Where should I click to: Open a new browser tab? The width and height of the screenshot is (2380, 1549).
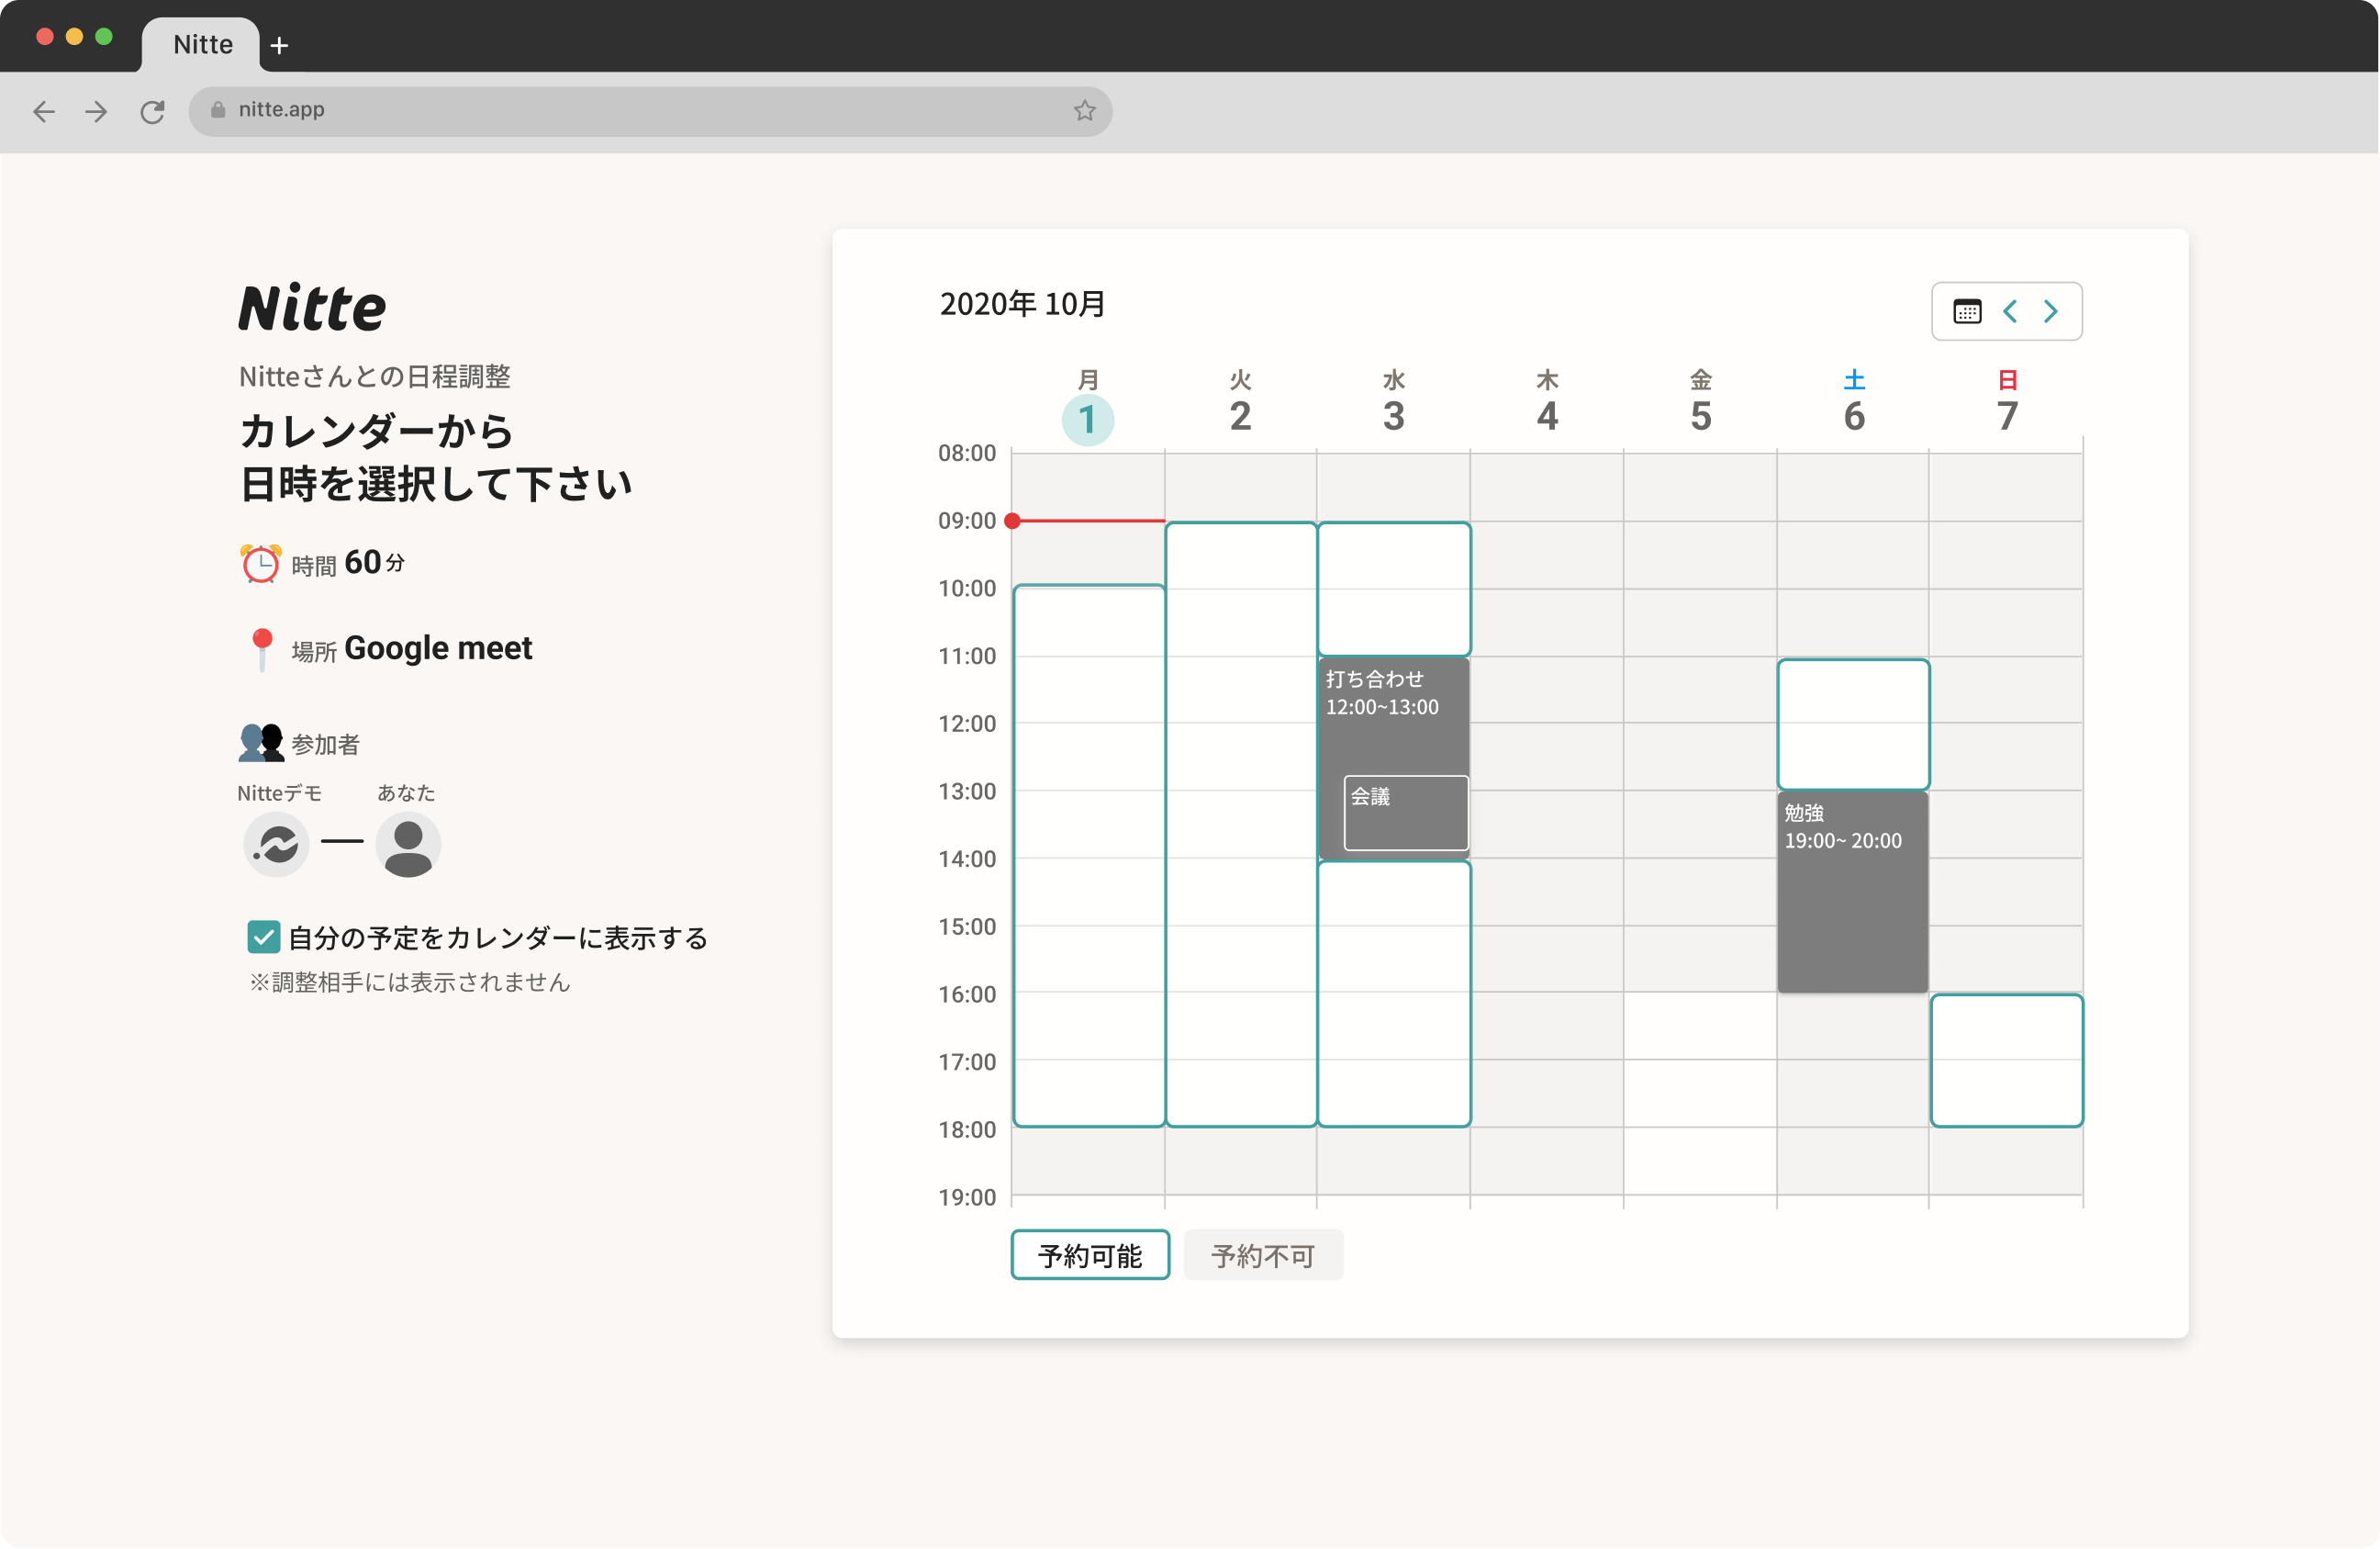click(279, 44)
